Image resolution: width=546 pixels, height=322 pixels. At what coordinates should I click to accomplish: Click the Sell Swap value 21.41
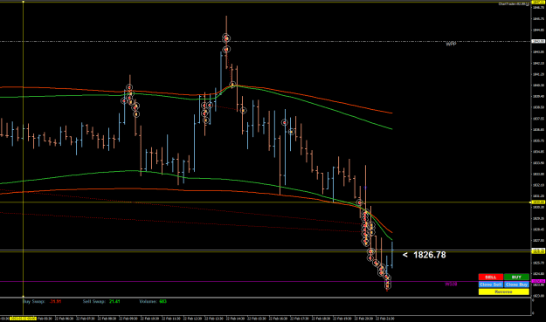(x=114, y=301)
